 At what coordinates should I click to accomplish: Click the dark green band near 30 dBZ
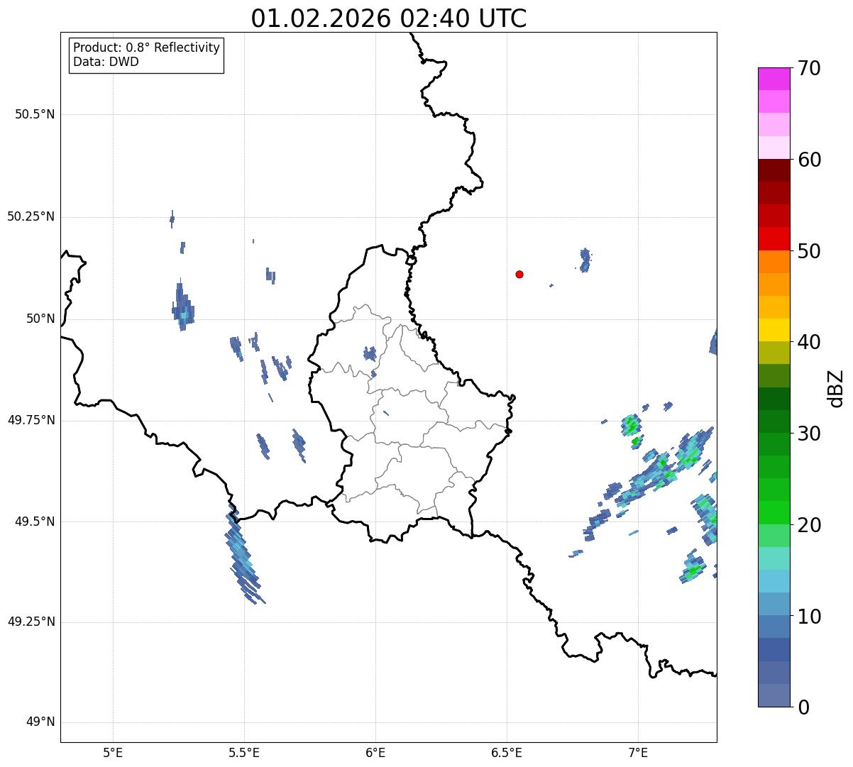coord(774,421)
